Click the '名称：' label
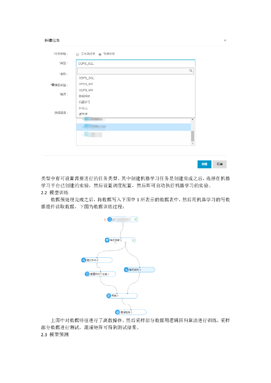 click(x=64, y=74)
